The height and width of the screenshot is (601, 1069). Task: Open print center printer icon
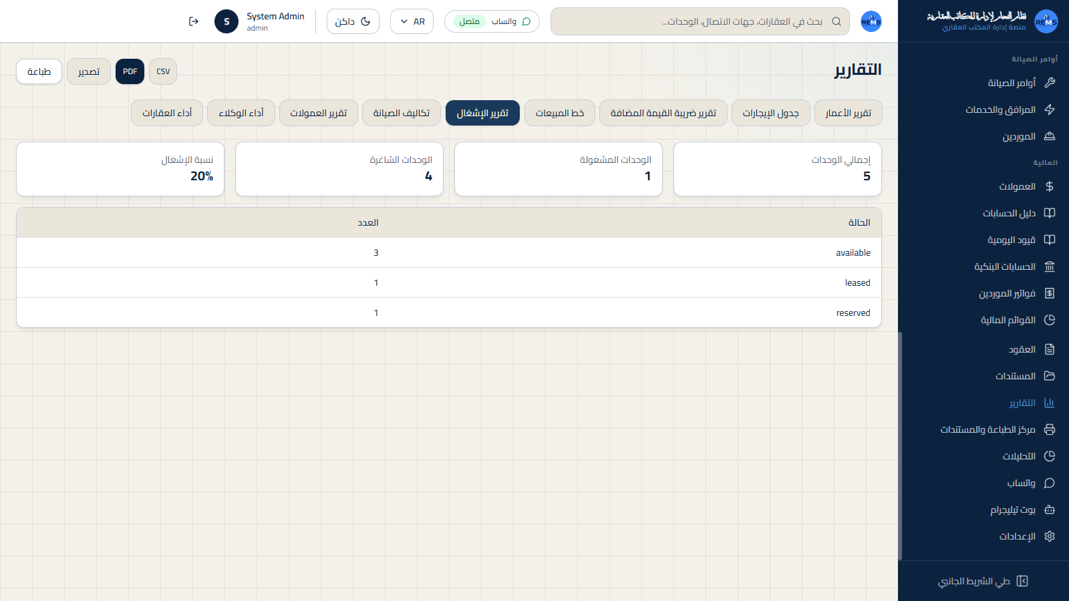coord(1050,429)
